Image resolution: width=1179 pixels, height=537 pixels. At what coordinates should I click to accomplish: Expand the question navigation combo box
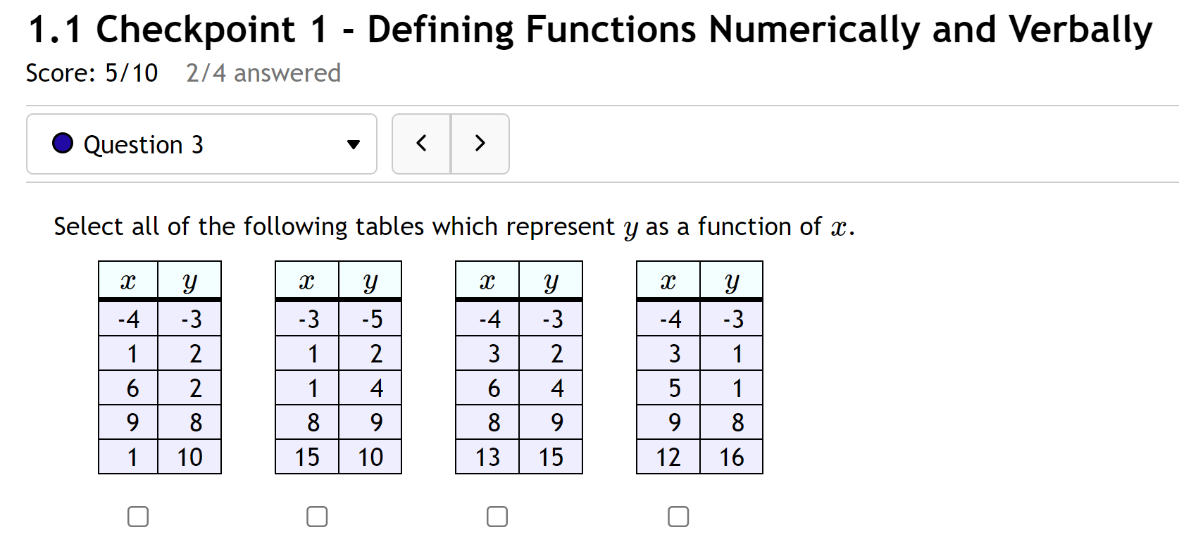(x=201, y=144)
